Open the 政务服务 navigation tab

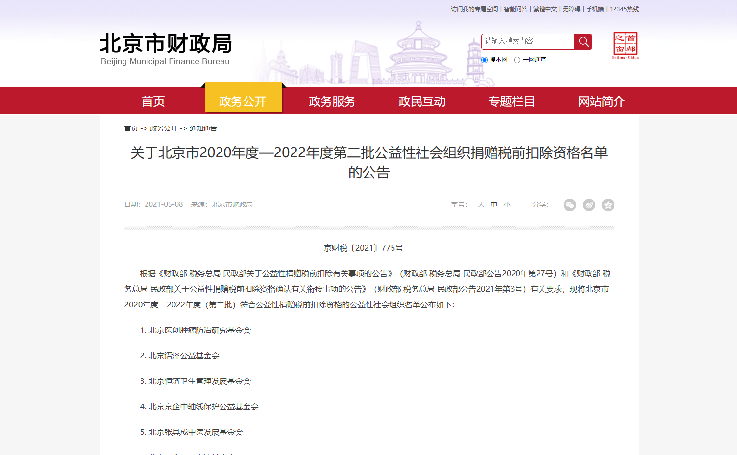pos(332,101)
